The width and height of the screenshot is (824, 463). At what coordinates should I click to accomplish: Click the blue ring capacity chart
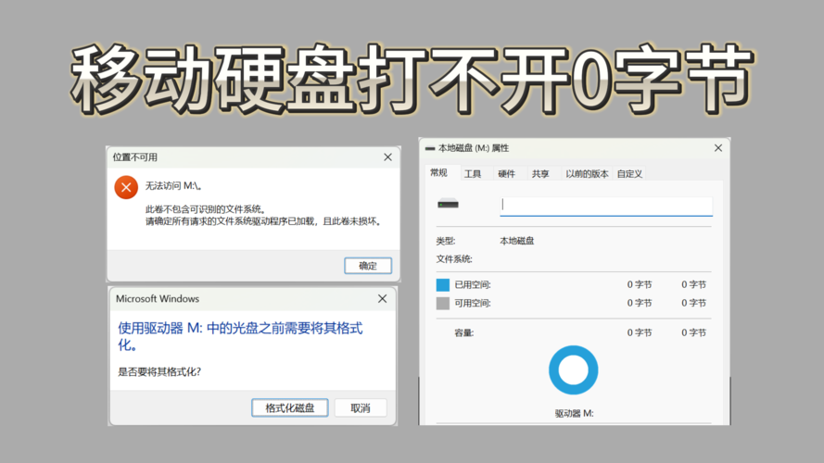click(574, 370)
